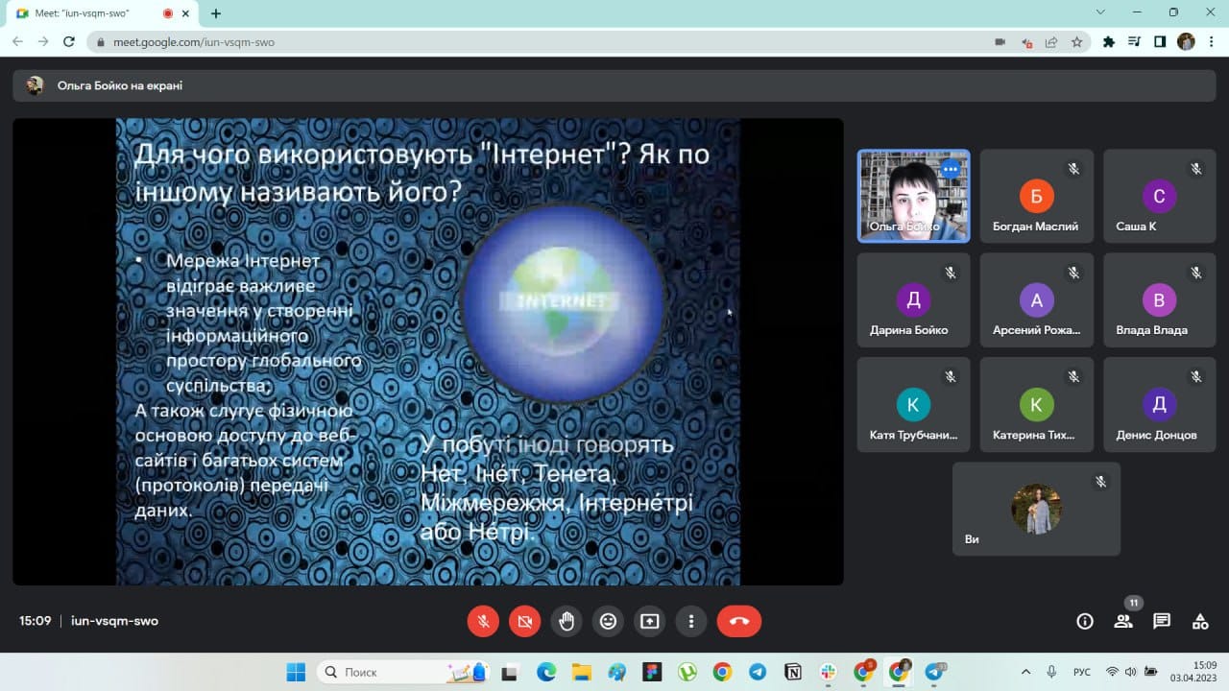
Task: Open the meeting details info icon
Action: click(x=1085, y=621)
